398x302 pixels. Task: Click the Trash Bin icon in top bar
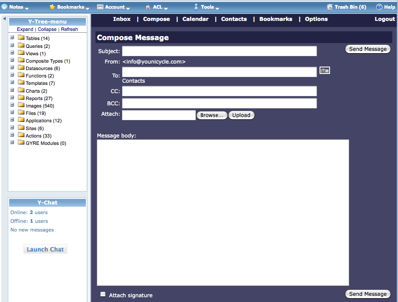pyautogui.click(x=330, y=7)
